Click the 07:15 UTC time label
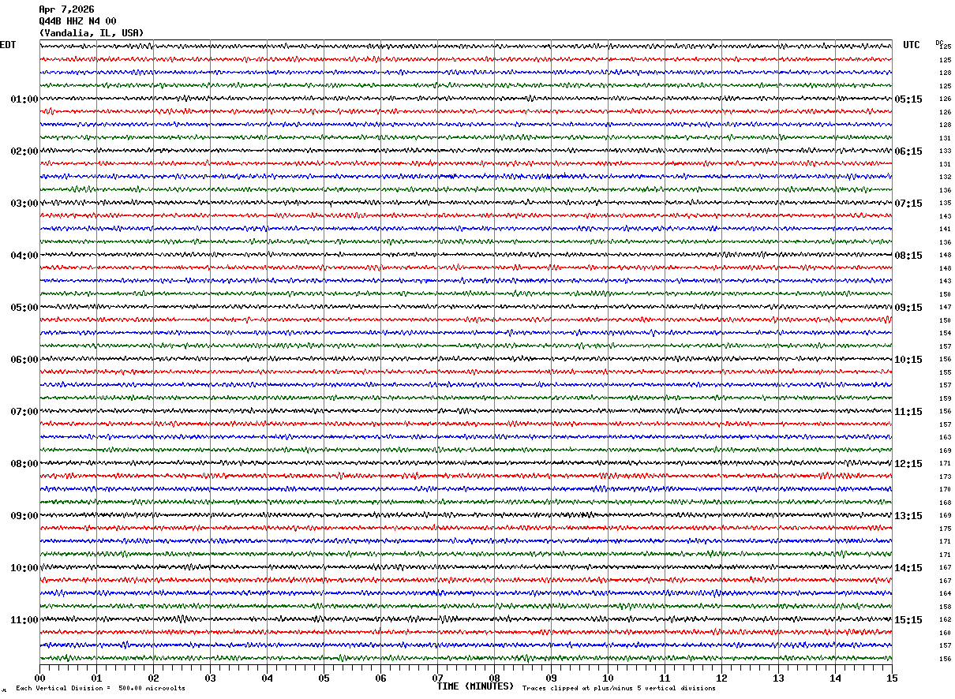This screenshot has height=699, width=955. pyautogui.click(x=908, y=204)
